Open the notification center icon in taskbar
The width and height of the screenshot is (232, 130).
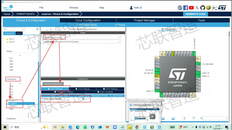pyautogui.click(x=227, y=127)
